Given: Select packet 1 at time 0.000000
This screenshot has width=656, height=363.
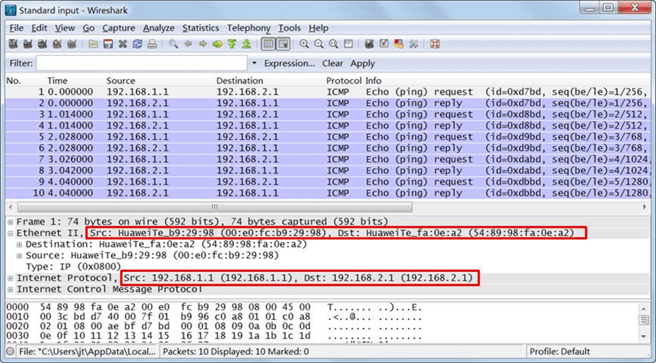Looking at the screenshot, I should click(328, 92).
